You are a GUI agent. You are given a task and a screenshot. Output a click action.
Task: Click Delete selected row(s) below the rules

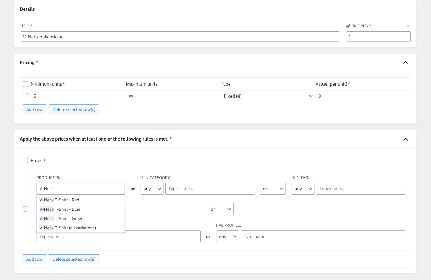click(74, 259)
